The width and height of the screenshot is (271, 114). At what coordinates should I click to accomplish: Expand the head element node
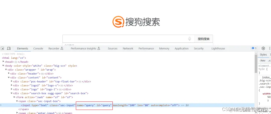click(x=4, y=62)
